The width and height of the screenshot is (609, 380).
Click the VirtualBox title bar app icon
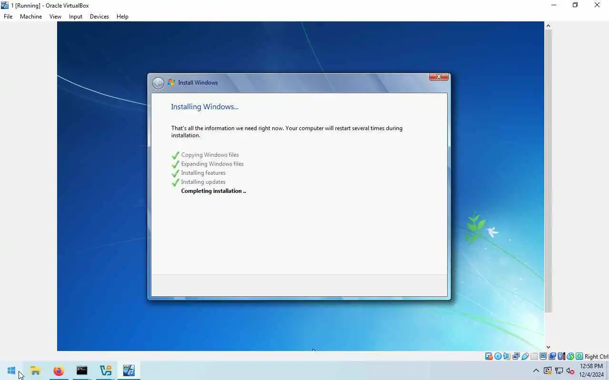5,5
